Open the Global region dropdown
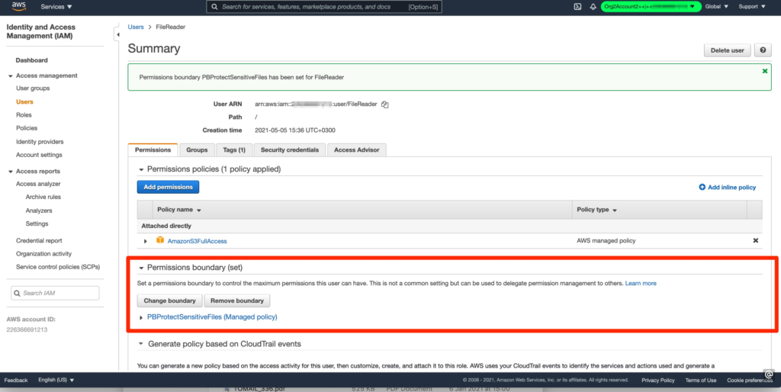 pyautogui.click(x=717, y=7)
